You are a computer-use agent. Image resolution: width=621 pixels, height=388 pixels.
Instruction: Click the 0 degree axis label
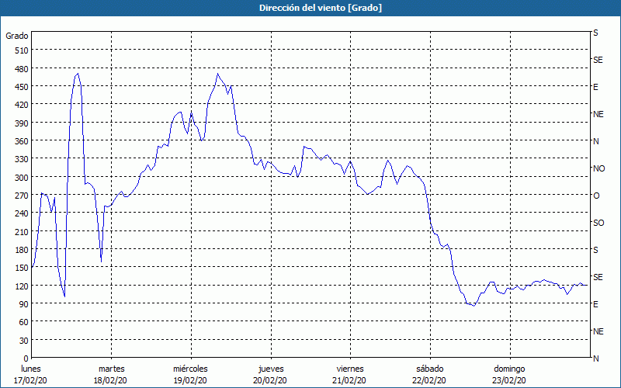tap(26, 359)
